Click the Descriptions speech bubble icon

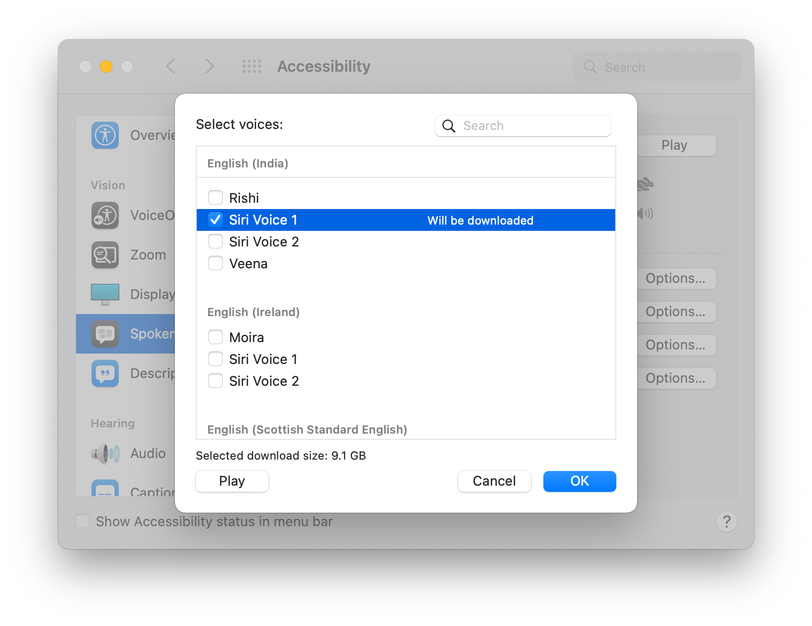(x=105, y=373)
